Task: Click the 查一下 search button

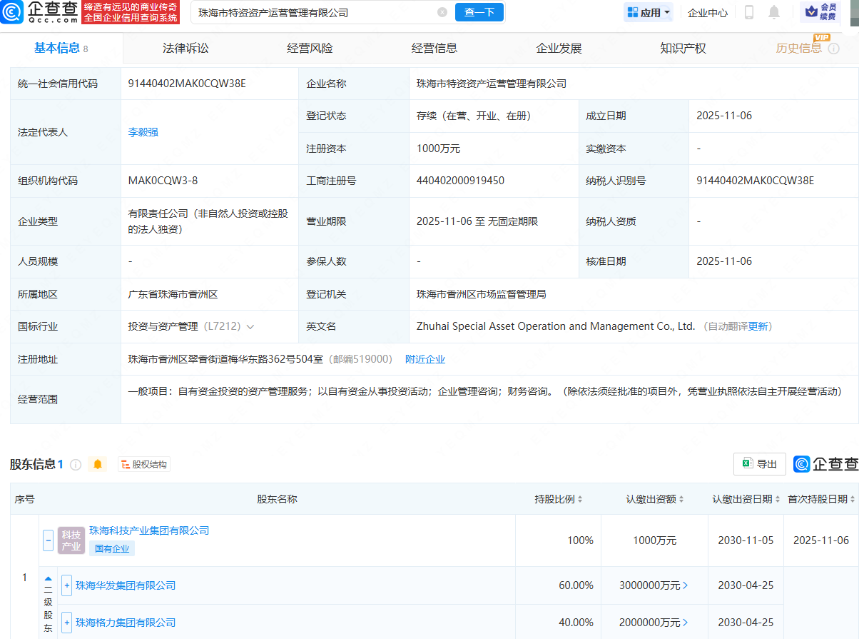Action: click(x=479, y=12)
